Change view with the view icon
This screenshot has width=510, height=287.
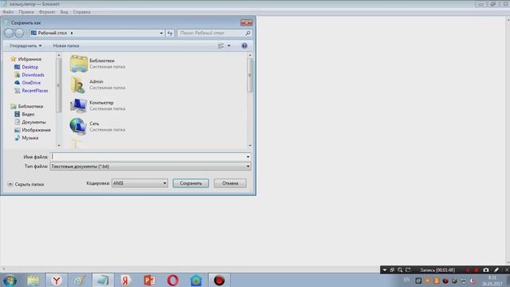(221, 46)
